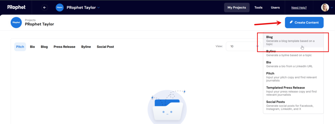The image size is (335, 124).
Task: Open Users in top navigation
Action: [275, 8]
